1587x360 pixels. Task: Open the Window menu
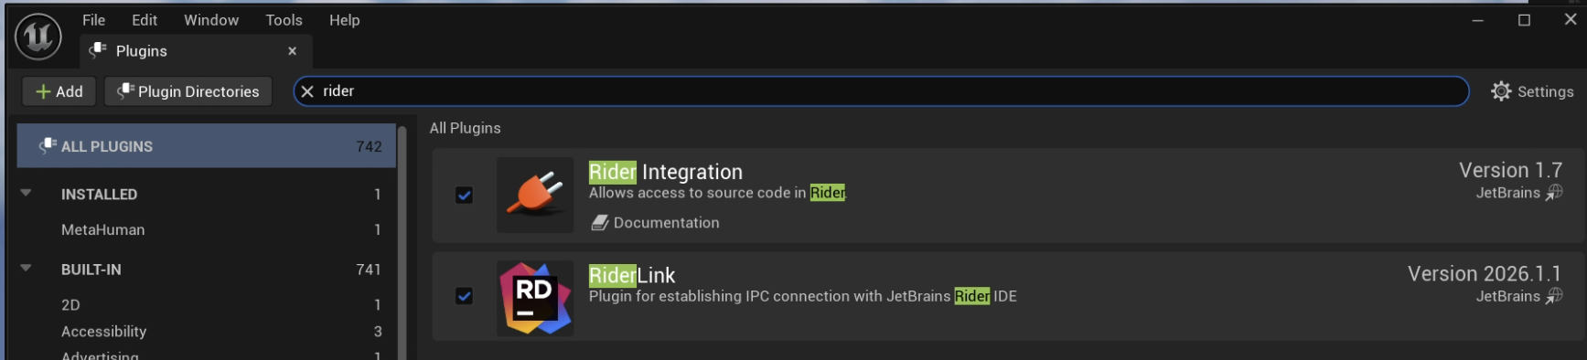211,20
